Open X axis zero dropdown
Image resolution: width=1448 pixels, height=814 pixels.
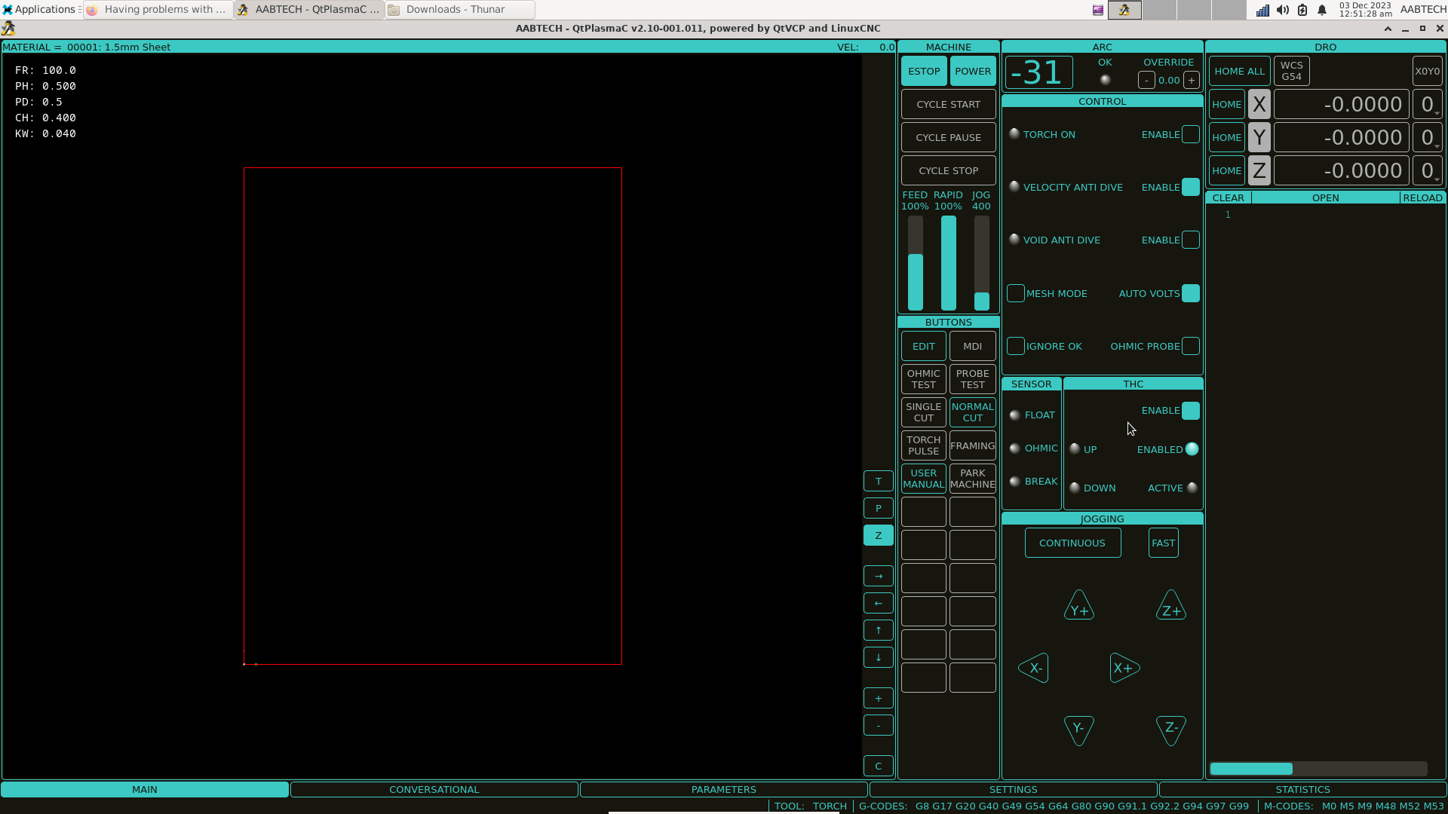[x=1428, y=104]
